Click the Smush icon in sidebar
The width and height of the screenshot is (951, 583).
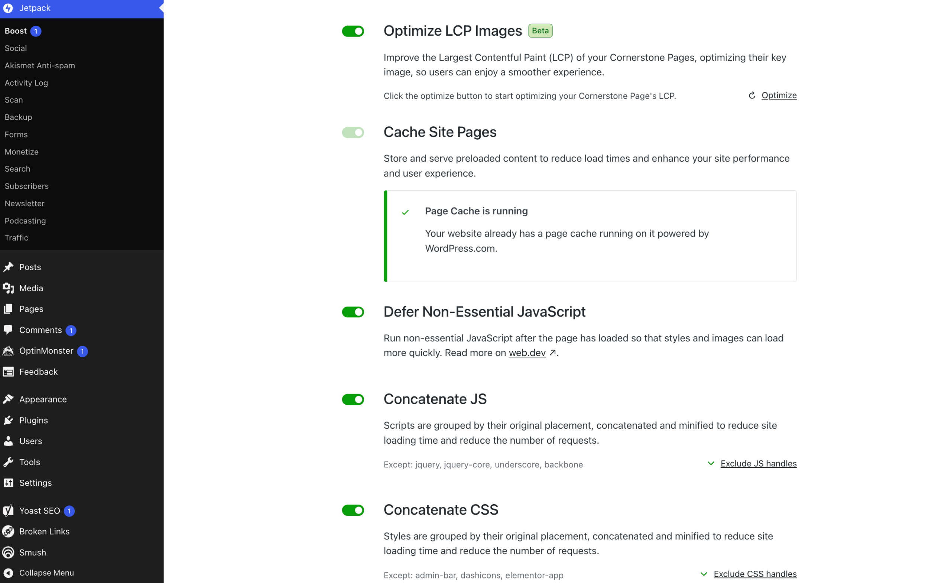(x=8, y=552)
